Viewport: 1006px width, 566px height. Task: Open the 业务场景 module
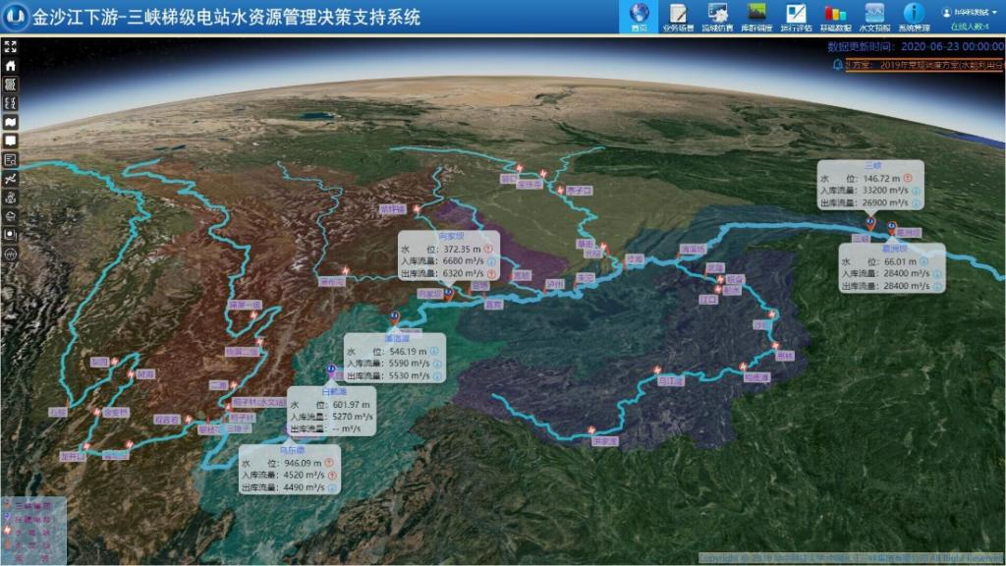pyautogui.click(x=678, y=17)
